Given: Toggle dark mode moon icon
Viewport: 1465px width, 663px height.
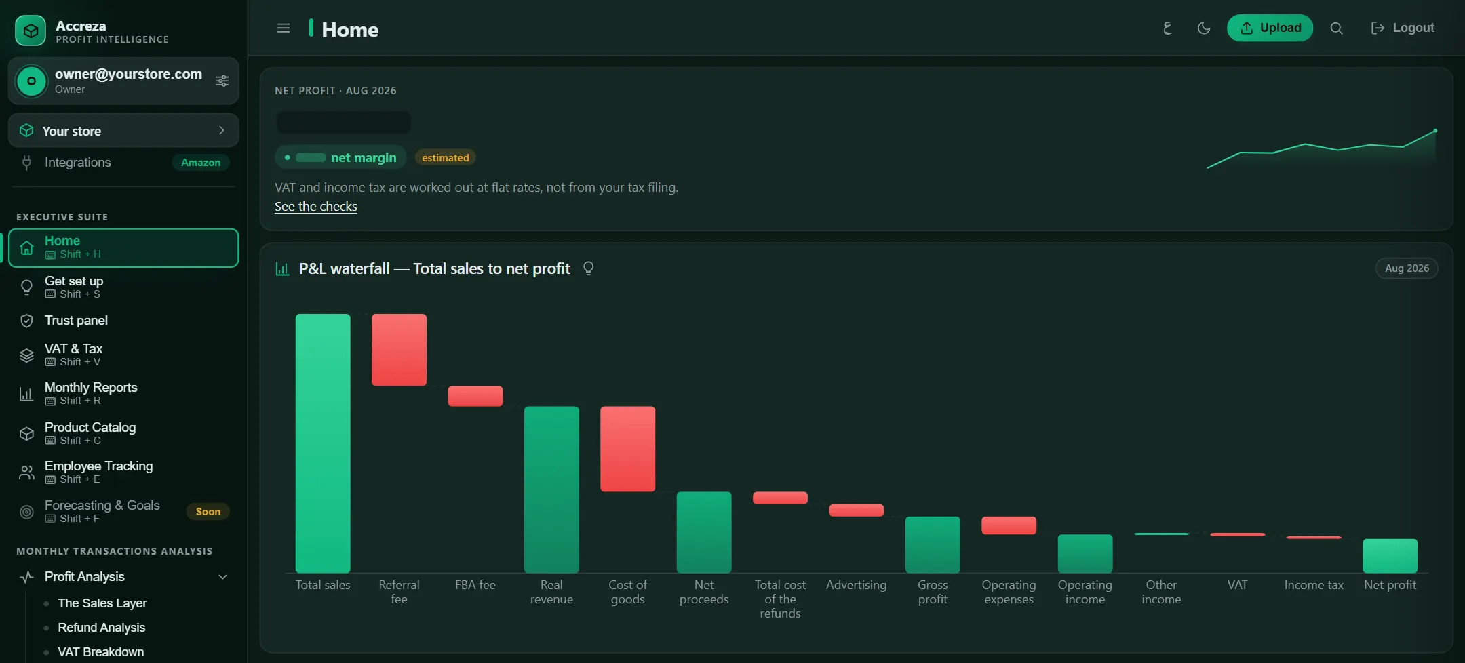Looking at the screenshot, I should (x=1204, y=28).
